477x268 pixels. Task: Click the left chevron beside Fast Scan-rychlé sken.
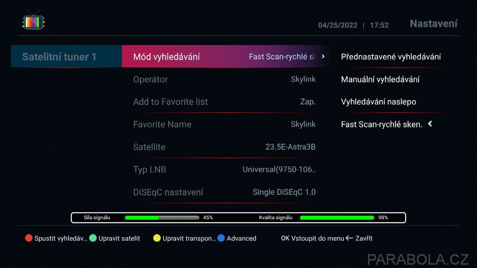(x=430, y=124)
